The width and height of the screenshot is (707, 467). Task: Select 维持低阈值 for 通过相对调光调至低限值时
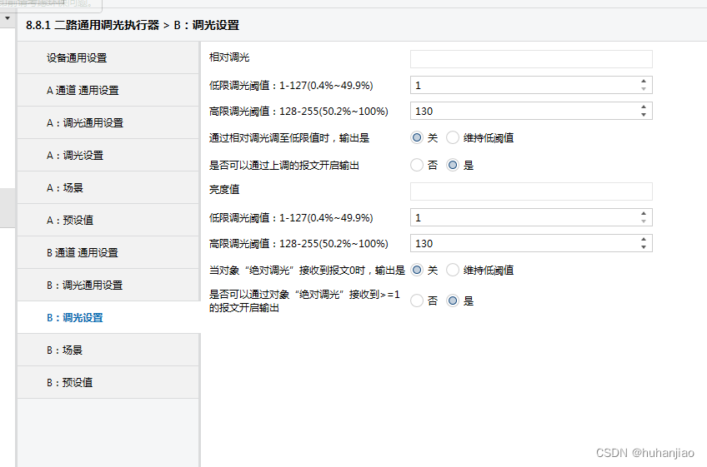(453, 137)
